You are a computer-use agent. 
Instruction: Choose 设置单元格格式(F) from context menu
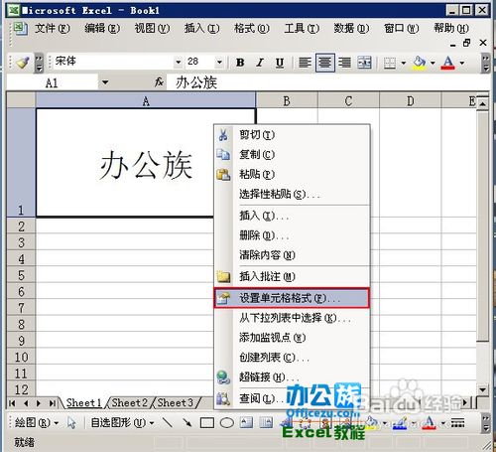pyautogui.click(x=292, y=298)
